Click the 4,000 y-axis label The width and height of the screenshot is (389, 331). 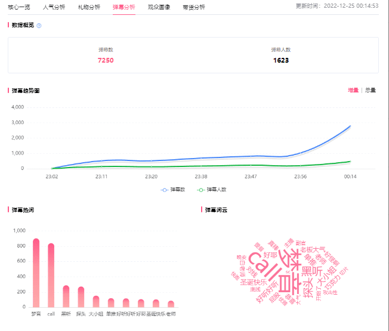18,107
